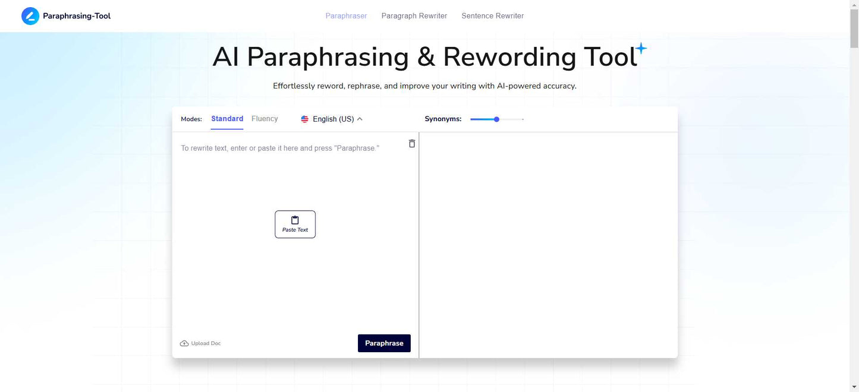The height and width of the screenshot is (392, 859).
Task: Open the English (US) language dropdown
Action: coord(333,119)
